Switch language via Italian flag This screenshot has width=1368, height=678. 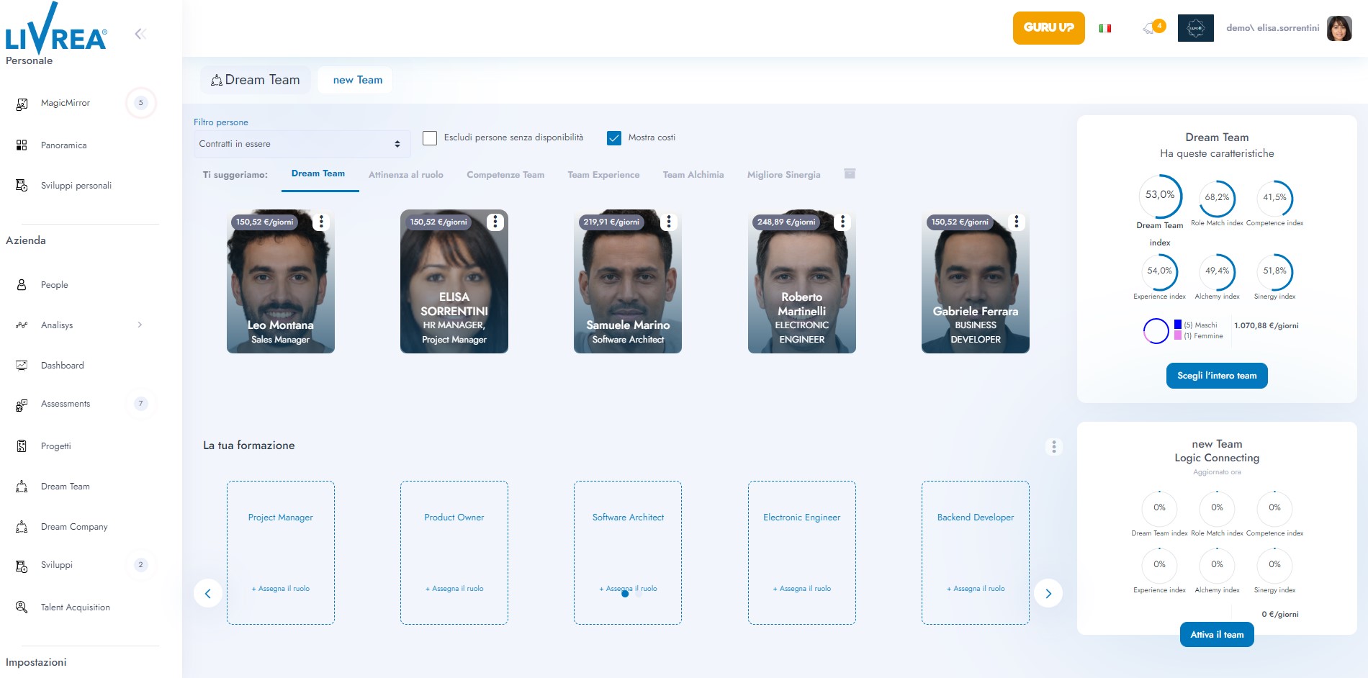[1105, 29]
